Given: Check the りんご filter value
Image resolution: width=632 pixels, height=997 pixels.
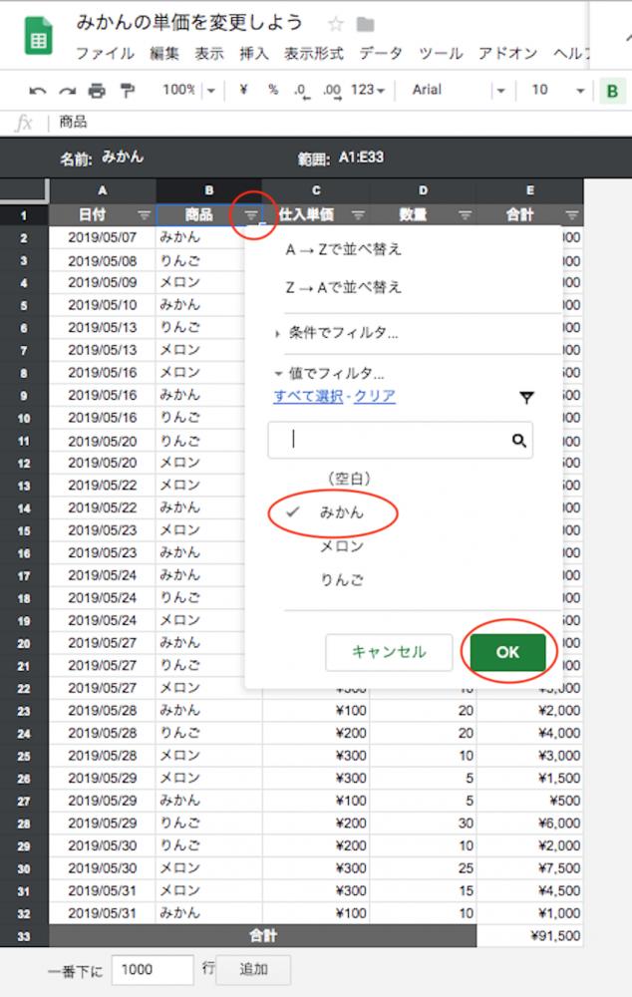Looking at the screenshot, I should point(341,579).
